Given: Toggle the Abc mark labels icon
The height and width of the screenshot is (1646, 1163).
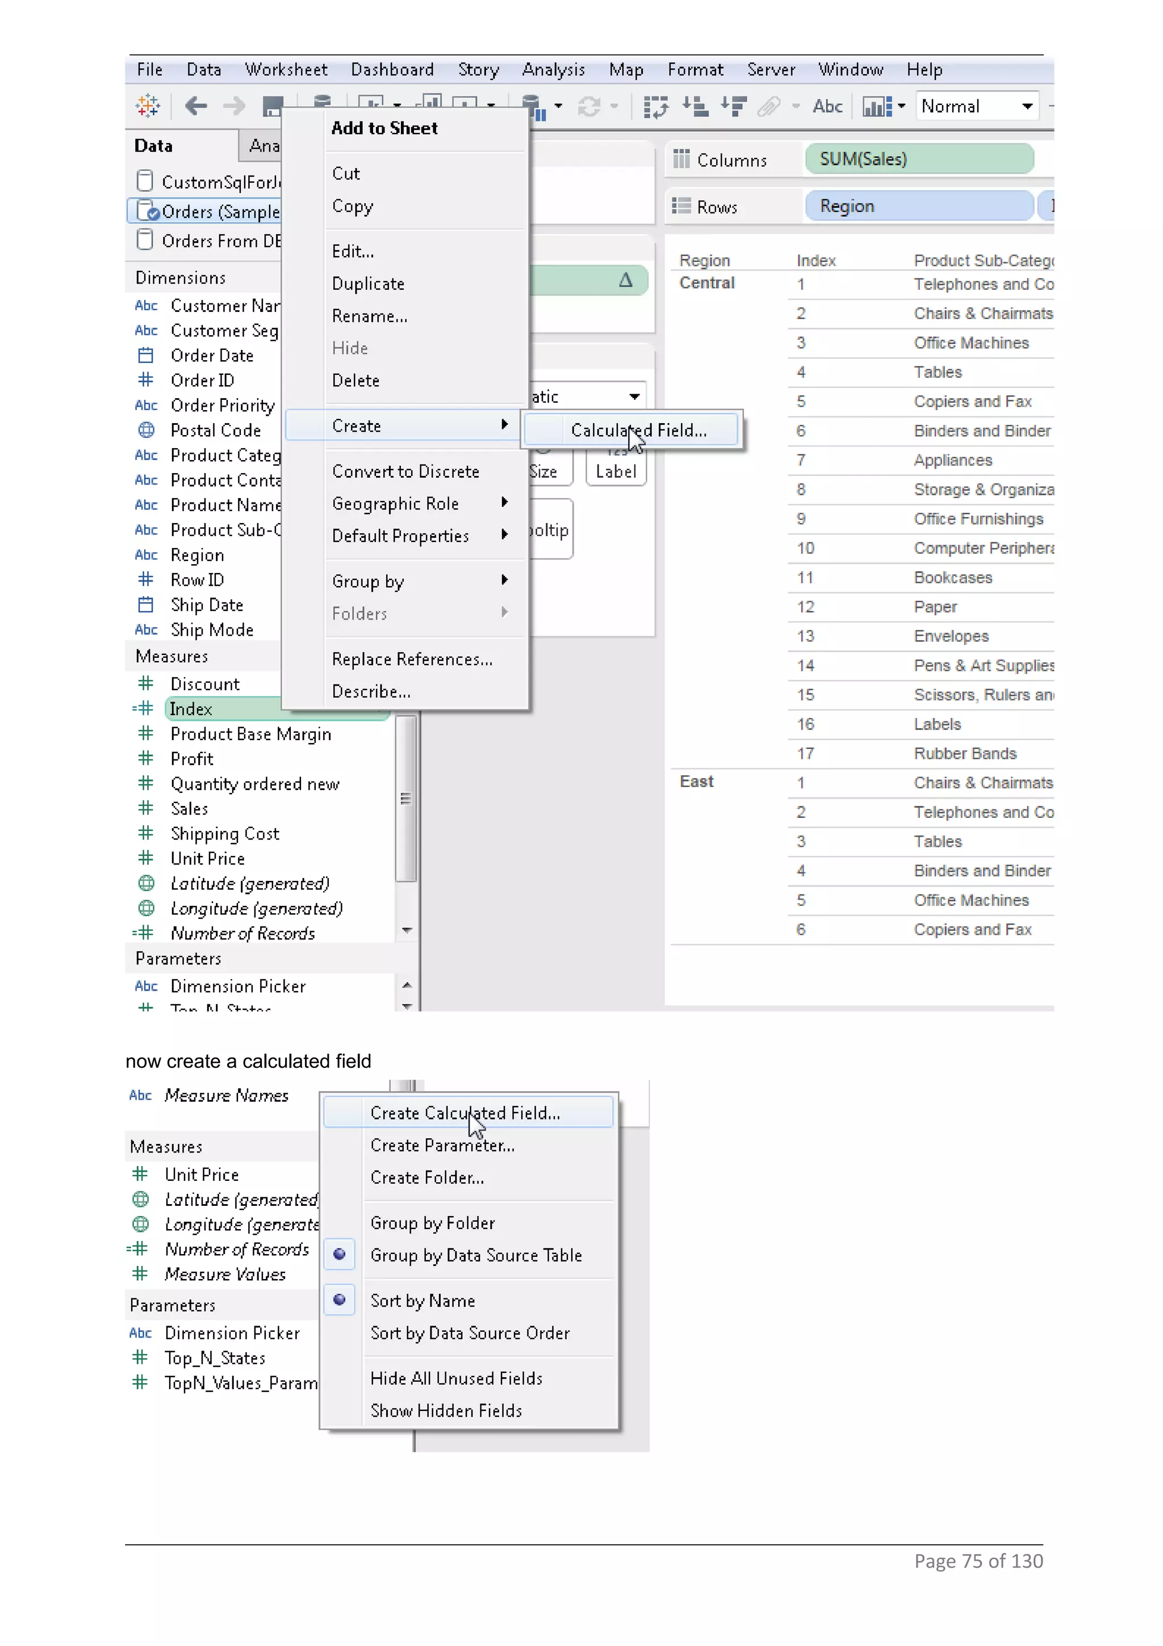Looking at the screenshot, I should point(827,106).
